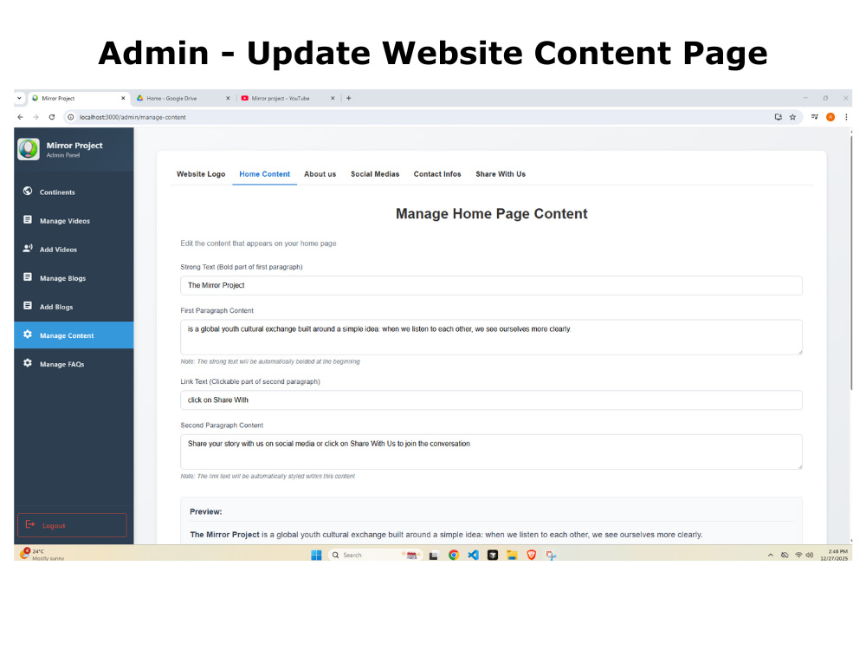
Task: Click the Link Text input field
Action: [x=491, y=400]
